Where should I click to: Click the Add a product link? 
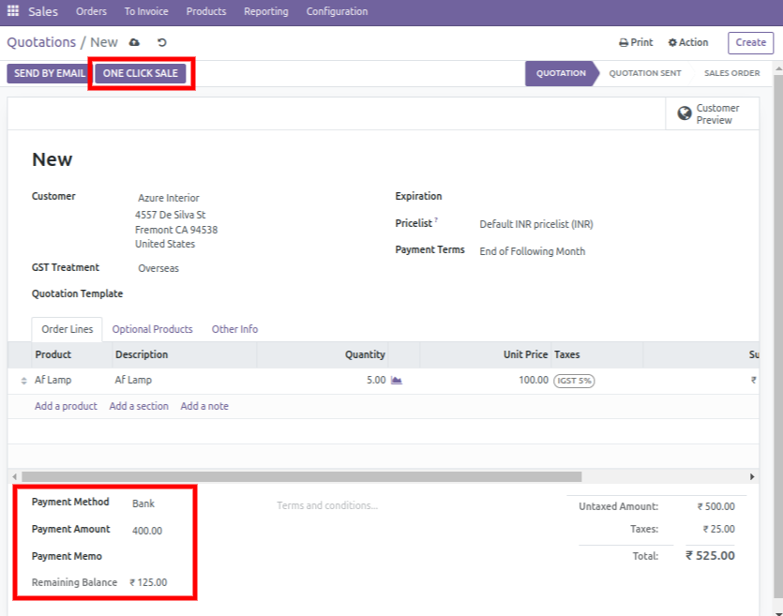[x=66, y=407]
